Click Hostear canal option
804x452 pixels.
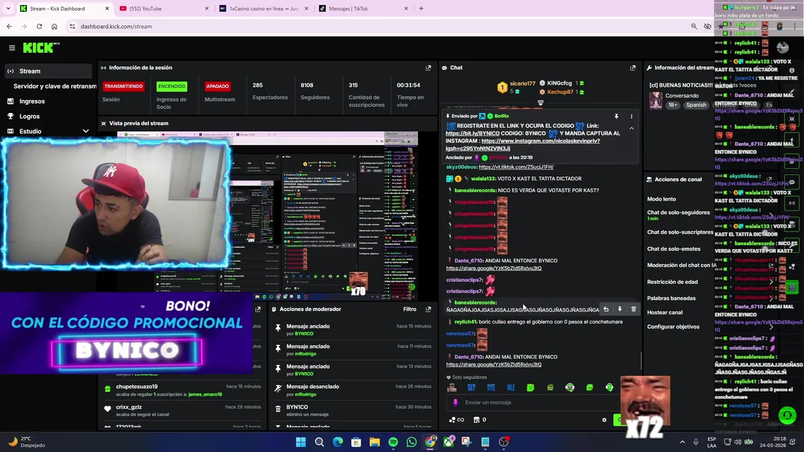point(665,313)
